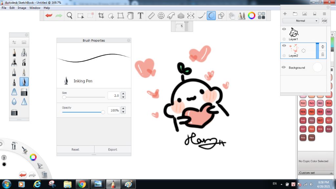Select the rectangular Selection tool
The image size is (336, 189).
pos(81,16)
